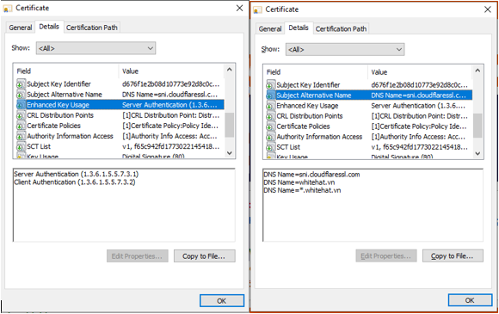The width and height of the screenshot is (499, 314).
Task: Click certificate title icon of left window
Action: tap(8, 9)
